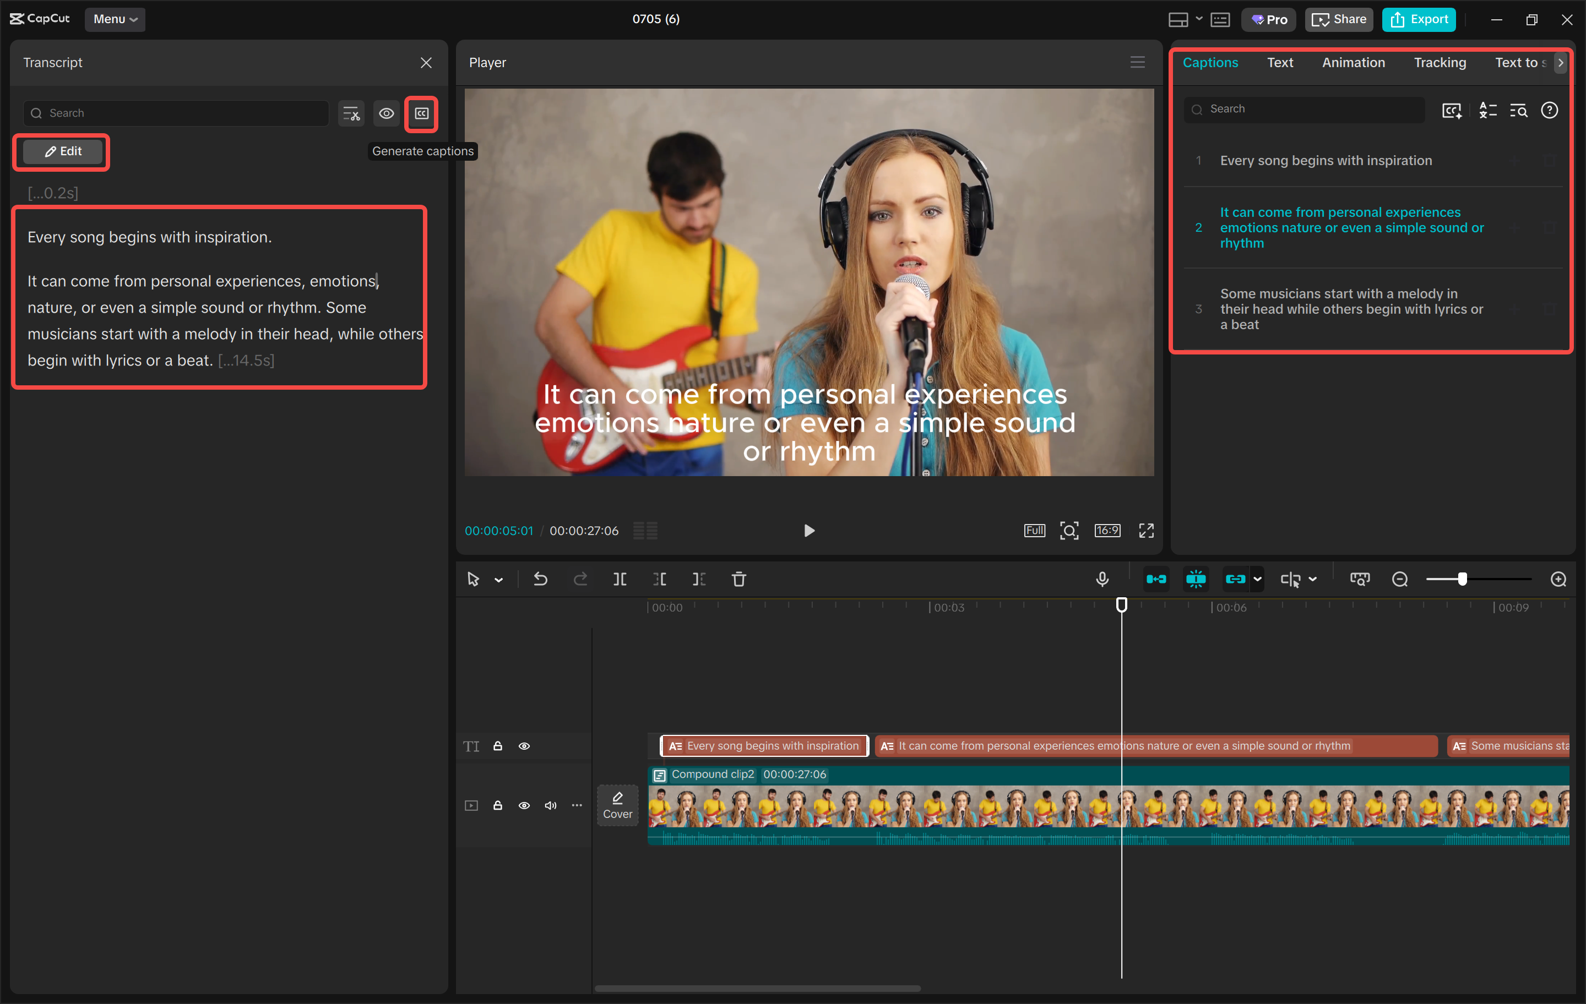Image resolution: width=1586 pixels, height=1004 pixels.
Task: Click the Generate captions icon in Transcript
Action: 421,113
